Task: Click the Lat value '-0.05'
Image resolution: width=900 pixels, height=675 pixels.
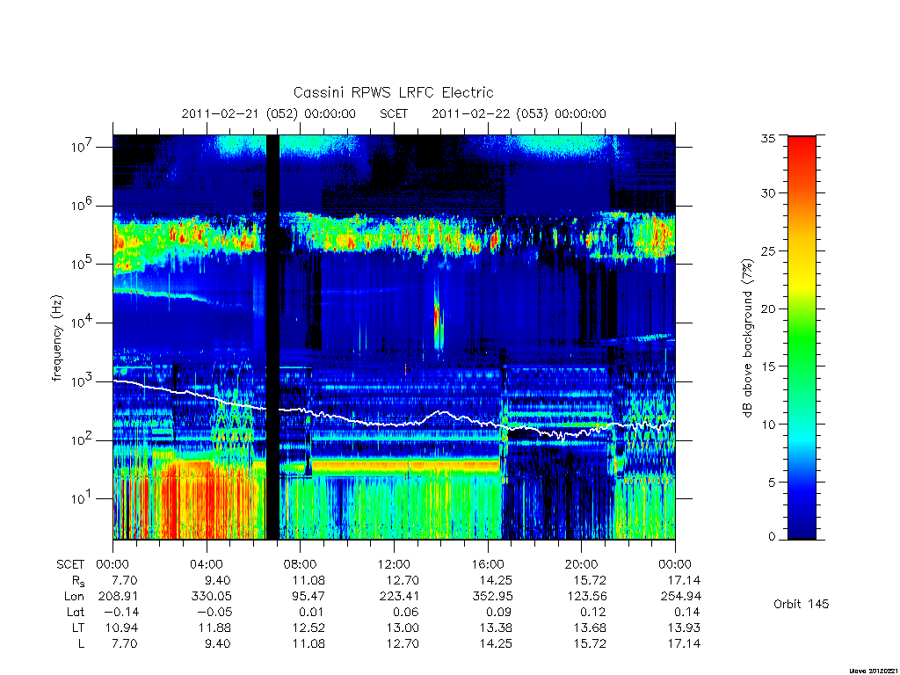Action: (214, 612)
